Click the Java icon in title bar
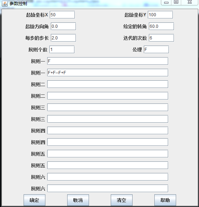 pyautogui.click(x=5, y=4)
